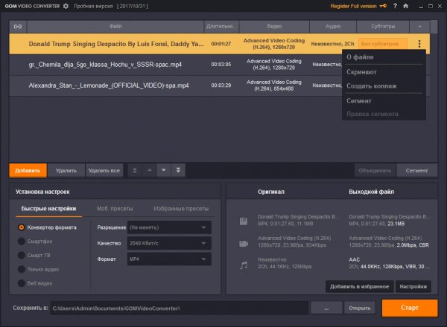Open the Настройки output button

pyautogui.click(x=413, y=287)
